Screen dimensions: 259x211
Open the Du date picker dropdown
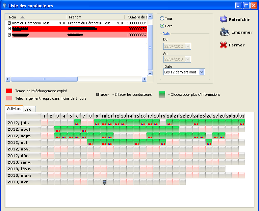coord(188,46)
